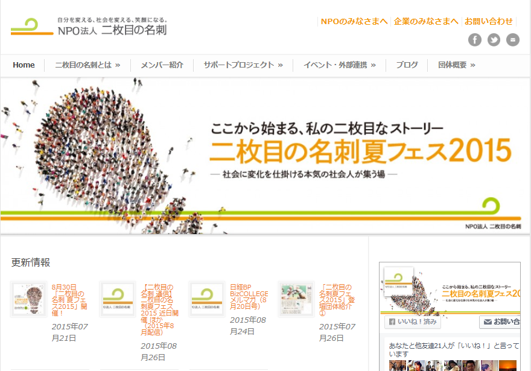Open the ブログ menu item
531x371 pixels.
407,65
